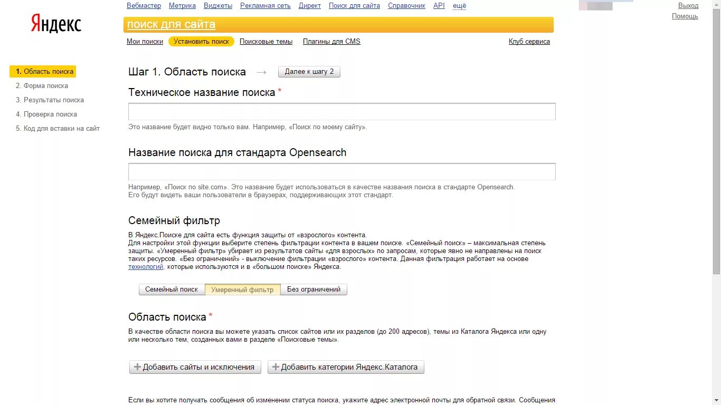The image size is (721, 405).
Task: Click the Далее к шагу 2 button
Action: click(309, 72)
